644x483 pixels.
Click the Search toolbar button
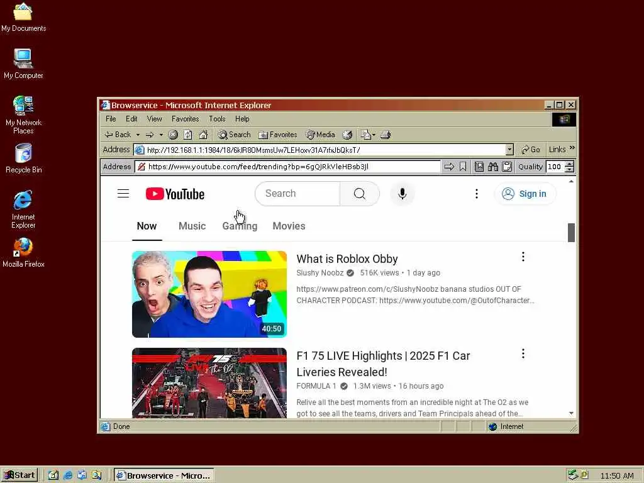pos(234,135)
